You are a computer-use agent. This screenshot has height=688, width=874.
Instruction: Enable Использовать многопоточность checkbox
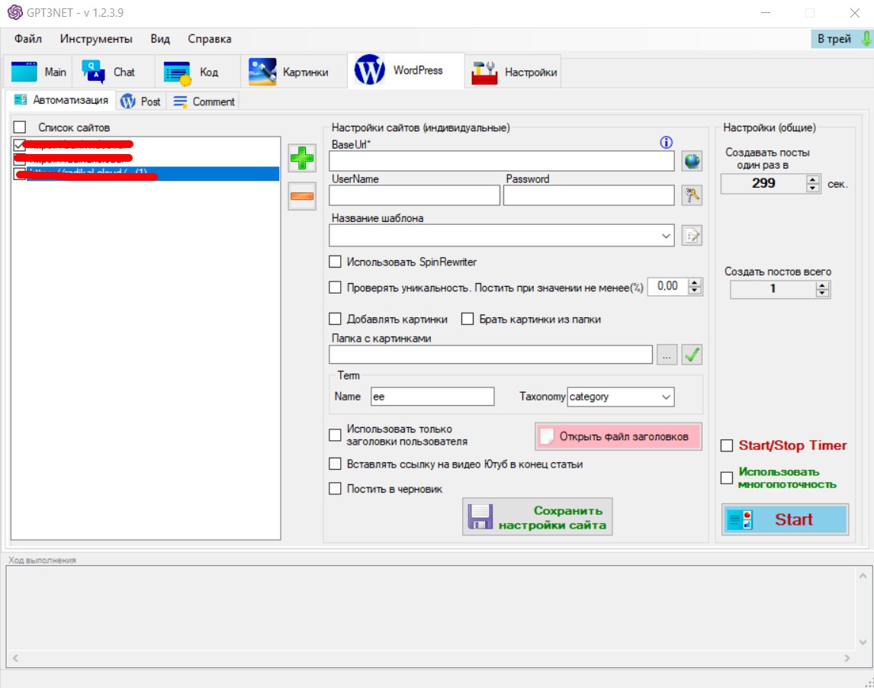tap(727, 477)
